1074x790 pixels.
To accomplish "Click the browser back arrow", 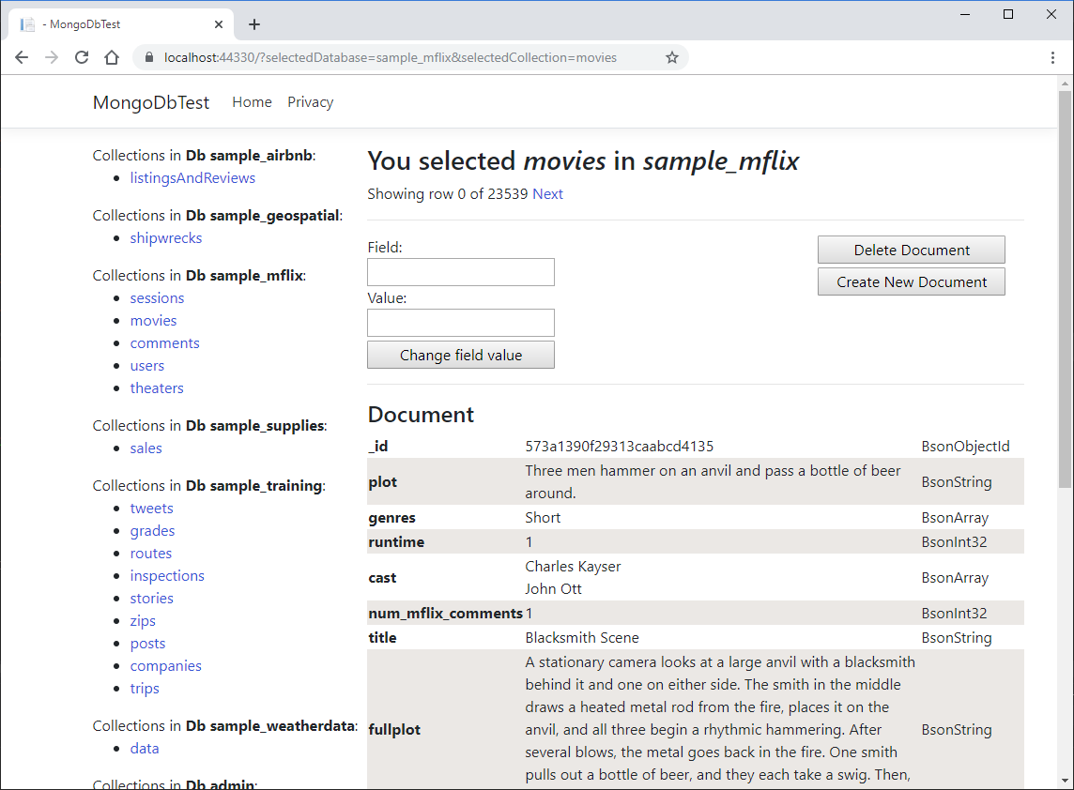I will [x=22, y=57].
